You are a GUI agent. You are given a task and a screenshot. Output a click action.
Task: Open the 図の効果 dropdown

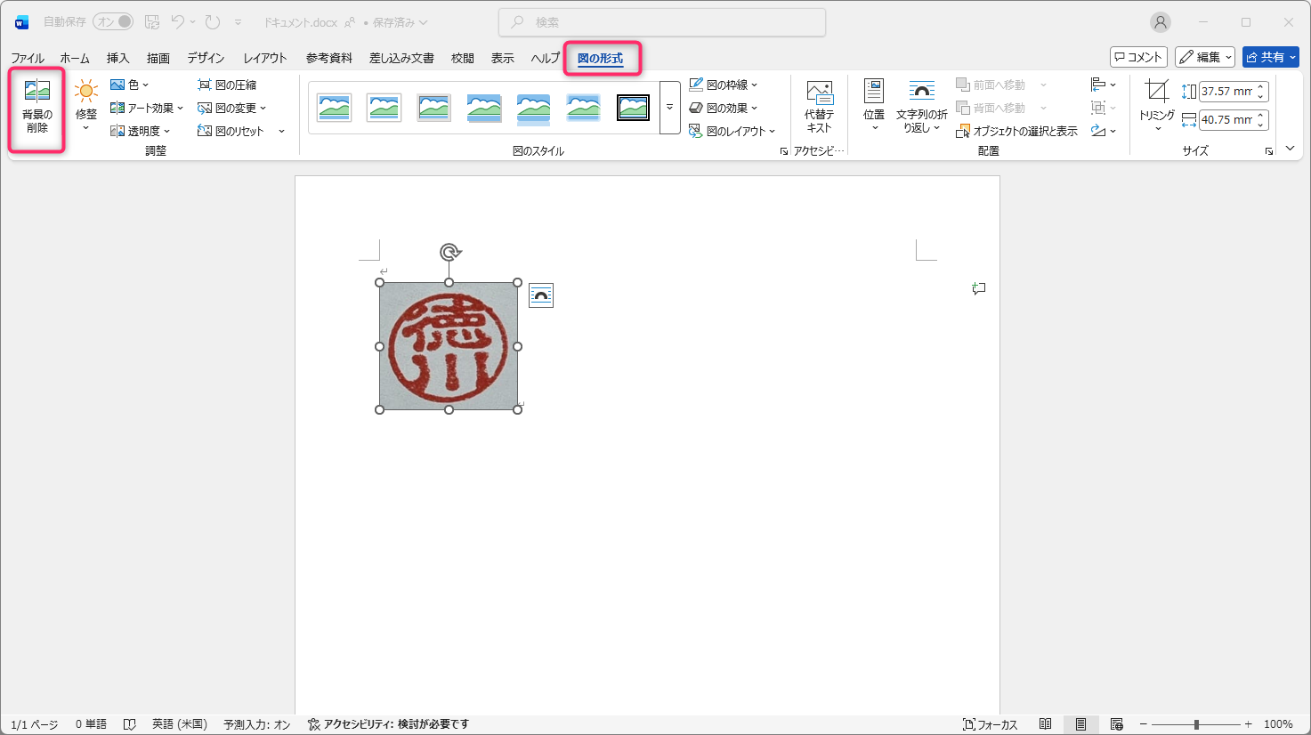coord(724,108)
